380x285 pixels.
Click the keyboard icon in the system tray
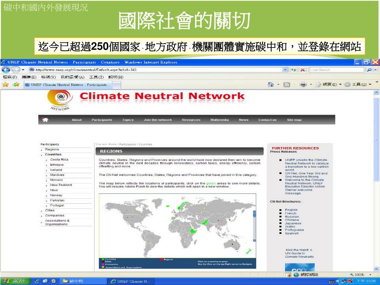coord(332,282)
